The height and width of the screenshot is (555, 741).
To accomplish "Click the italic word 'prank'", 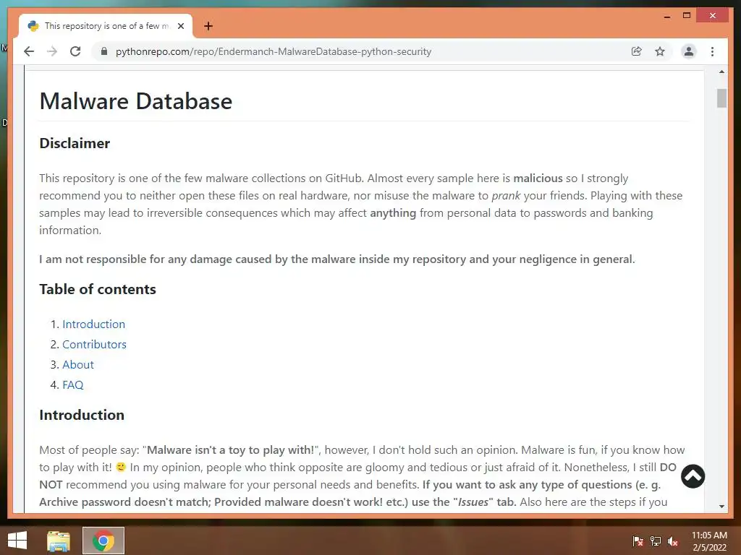I will pyautogui.click(x=506, y=196).
